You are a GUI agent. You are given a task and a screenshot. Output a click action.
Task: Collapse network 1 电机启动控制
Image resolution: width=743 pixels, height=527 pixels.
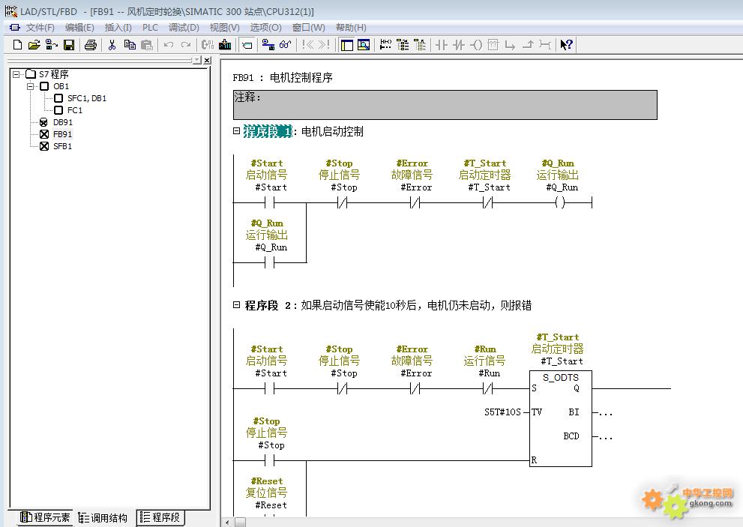(236, 130)
